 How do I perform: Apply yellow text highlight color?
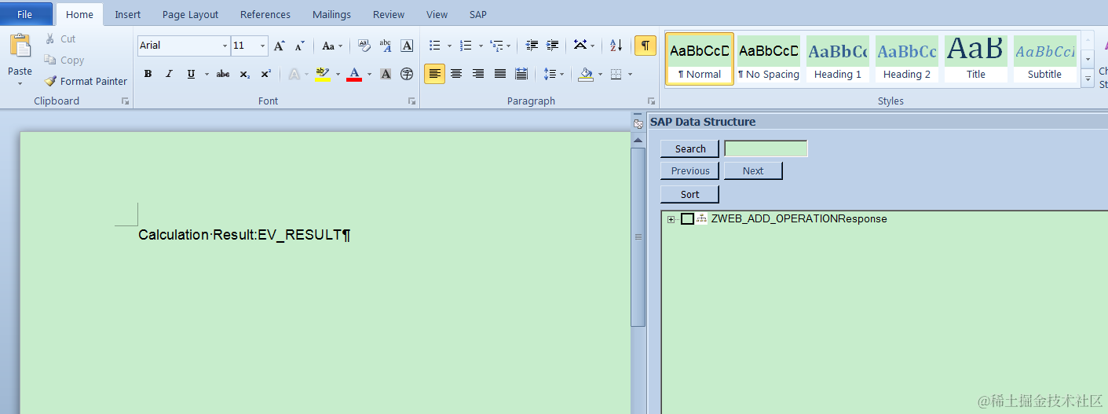pos(323,74)
